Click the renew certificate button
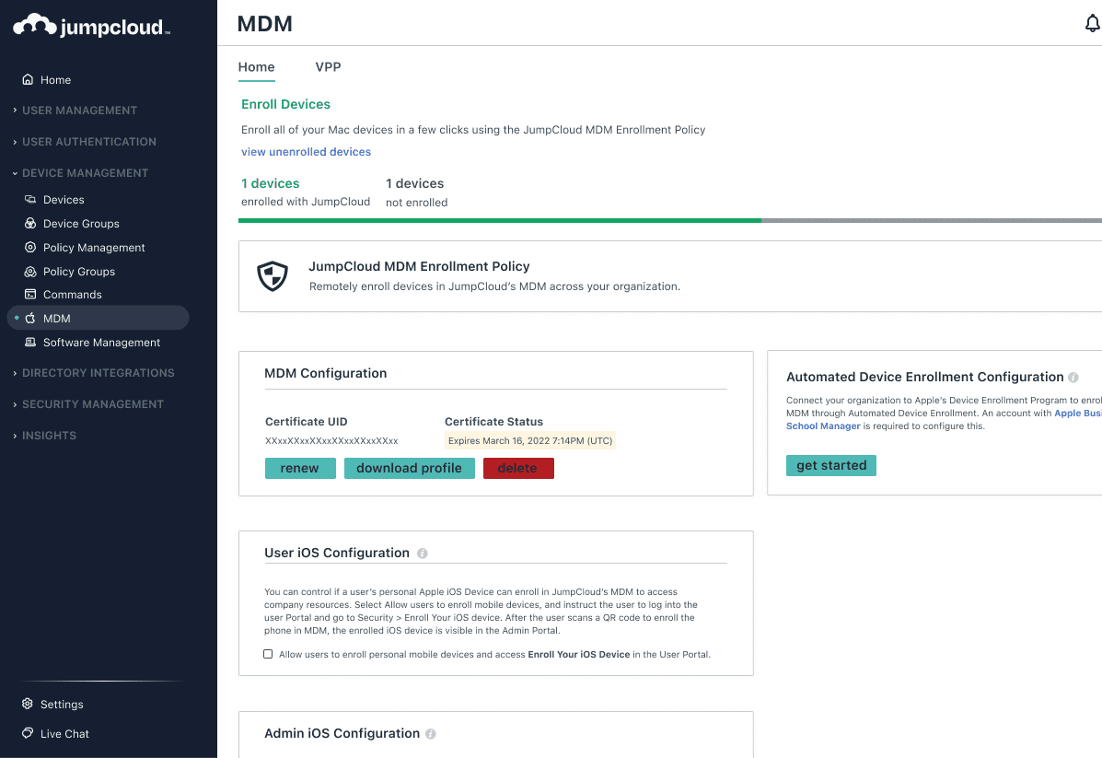 point(300,468)
